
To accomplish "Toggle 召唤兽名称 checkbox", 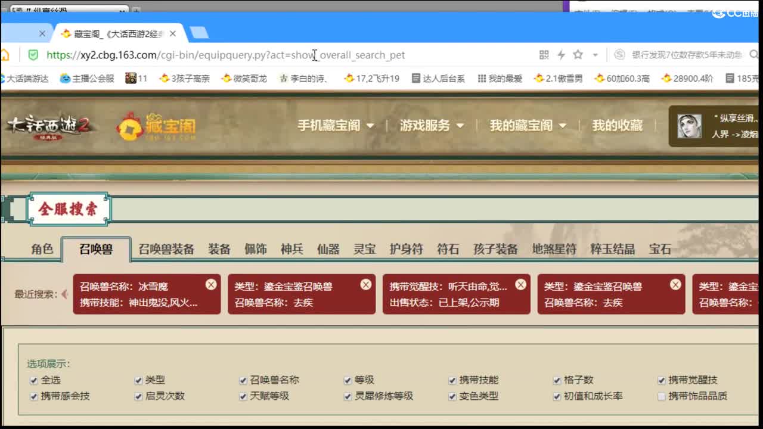I will click(x=243, y=380).
